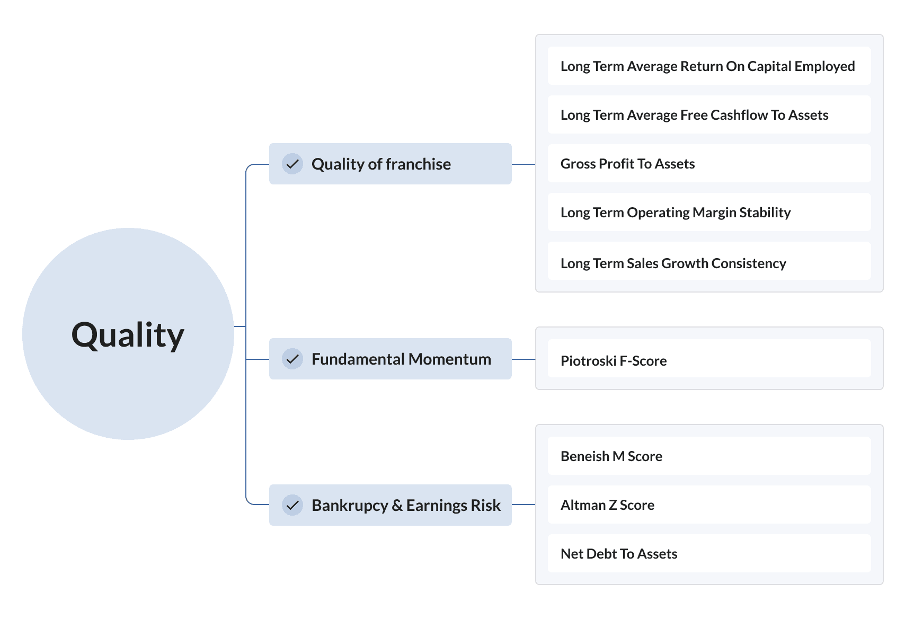Image resolution: width=905 pixels, height=619 pixels.
Task: Click the Fundamental Momentum label text
Action: pyautogui.click(x=401, y=359)
